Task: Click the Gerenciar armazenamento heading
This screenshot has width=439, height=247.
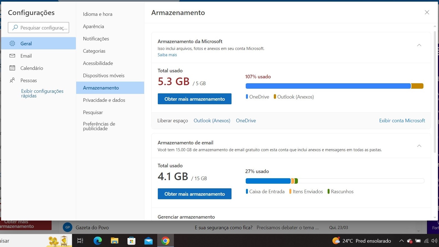Action: coord(186,217)
